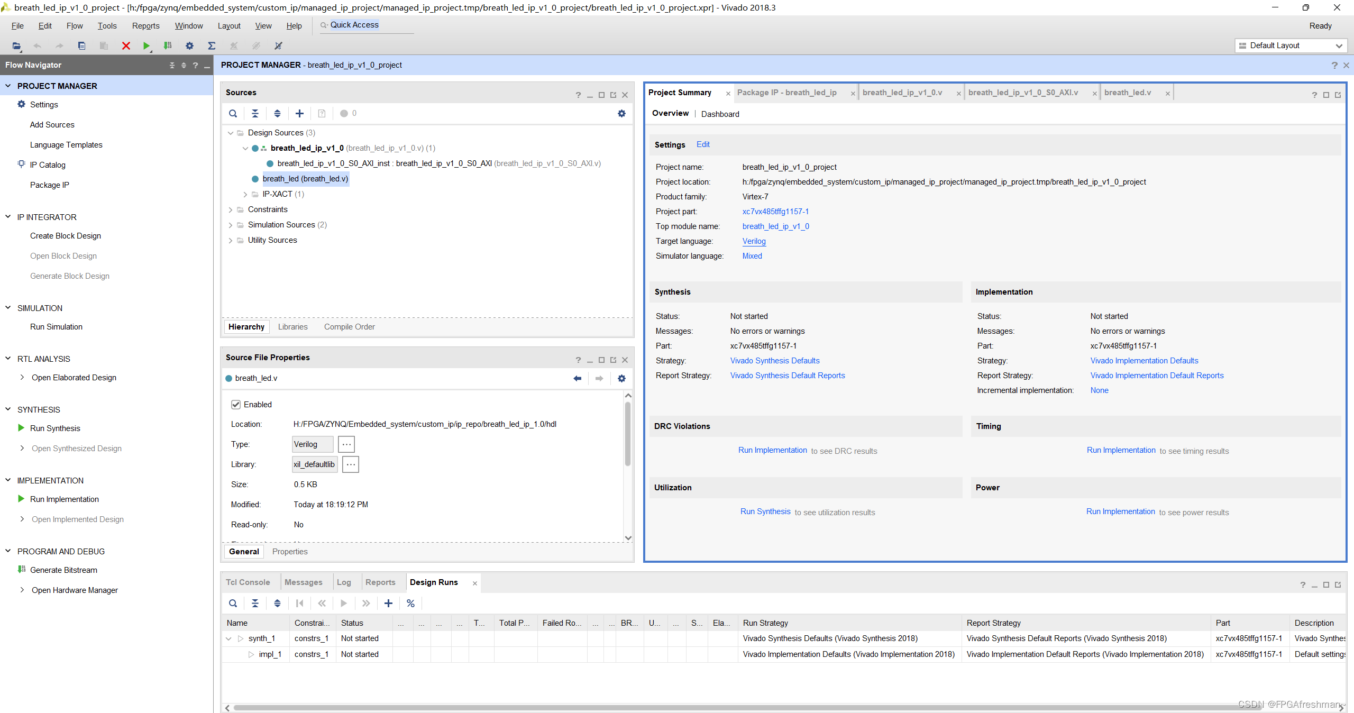Run the green play button in the toolbar
This screenshot has width=1354, height=713.
pyautogui.click(x=147, y=46)
